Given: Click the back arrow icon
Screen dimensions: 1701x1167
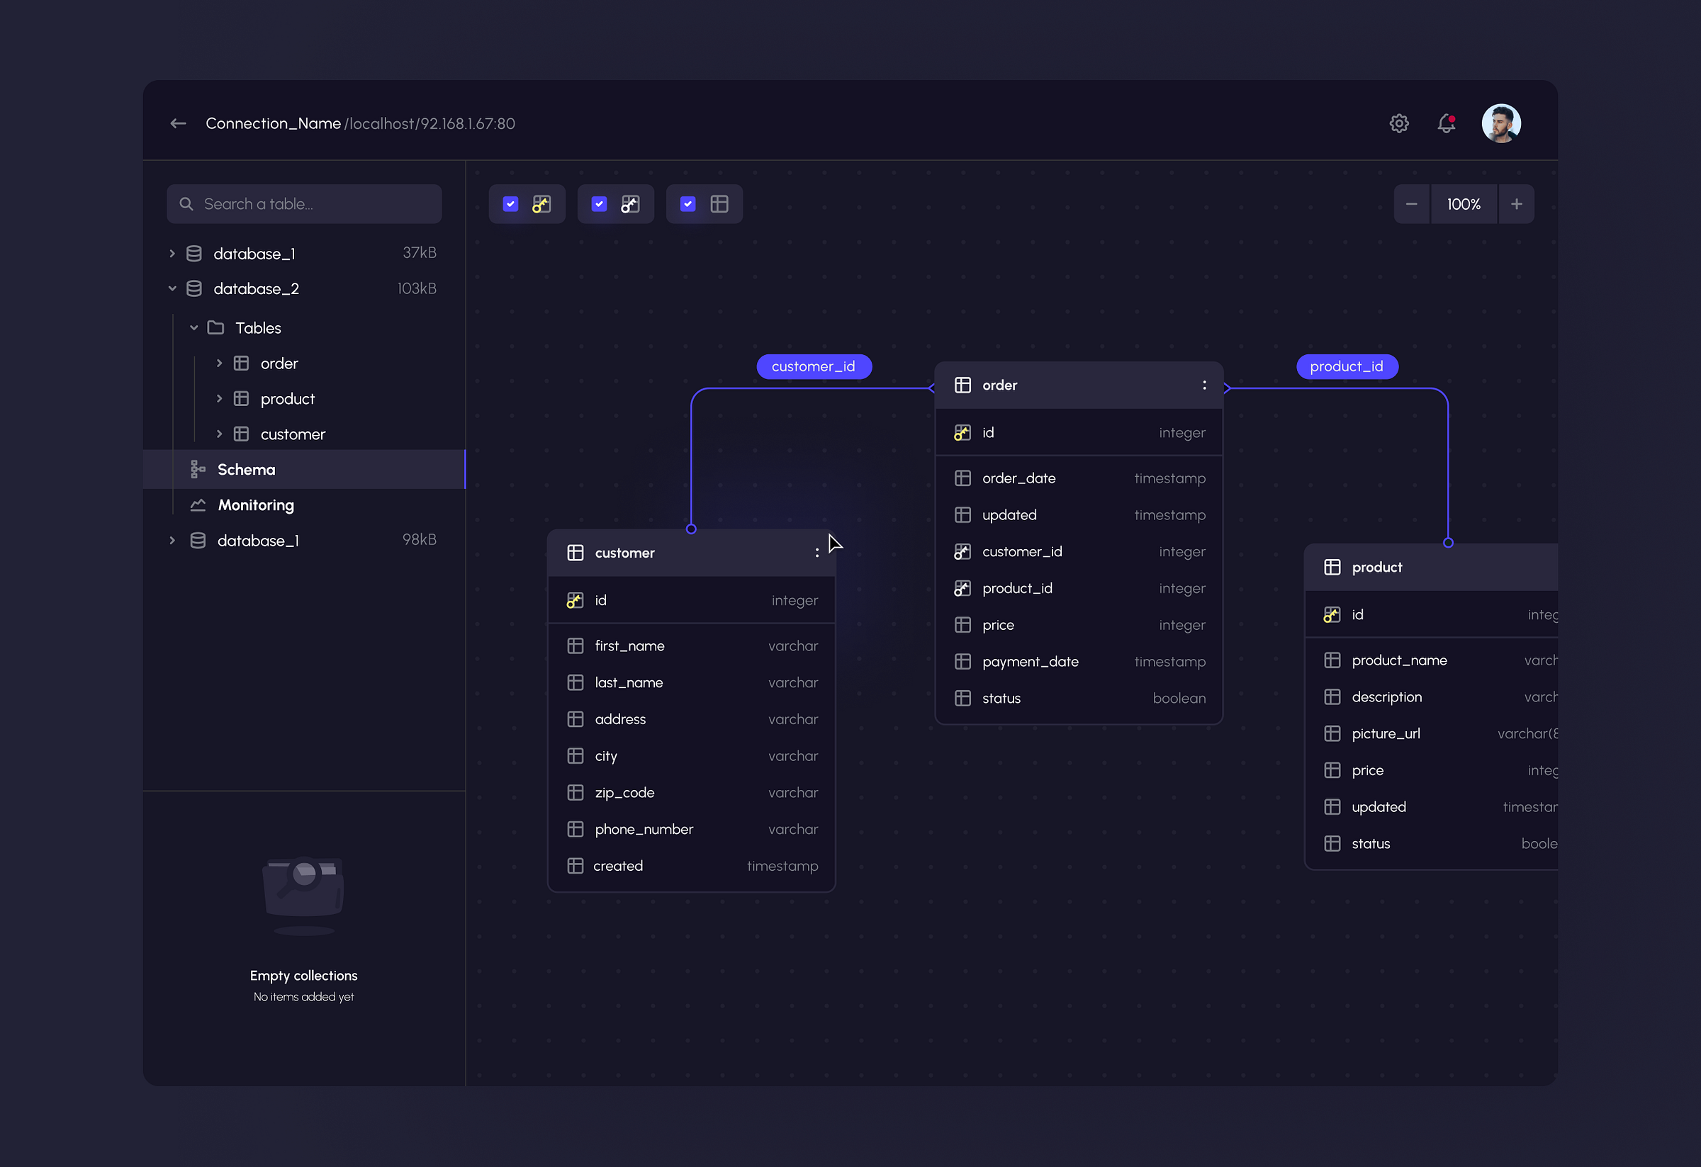Looking at the screenshot, I should click(178, 124).
